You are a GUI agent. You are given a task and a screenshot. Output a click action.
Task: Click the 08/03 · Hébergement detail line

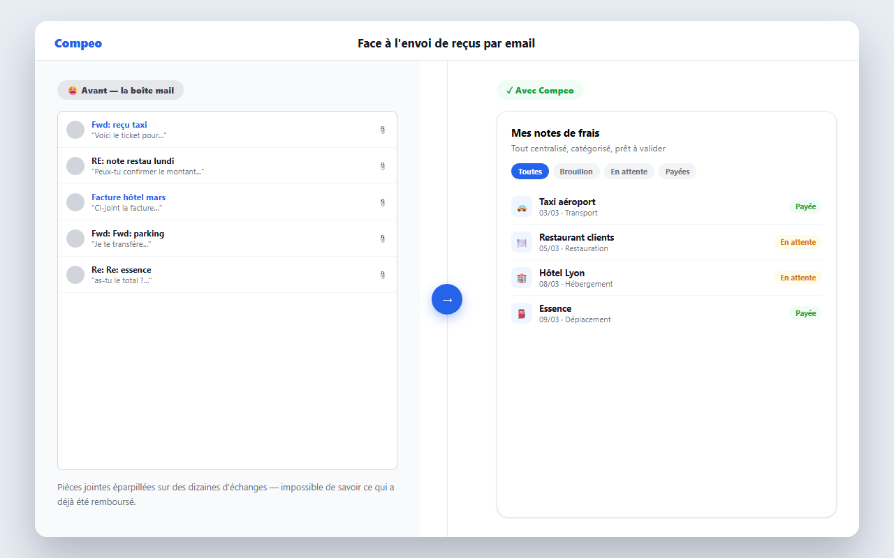[x=576, y=285]
